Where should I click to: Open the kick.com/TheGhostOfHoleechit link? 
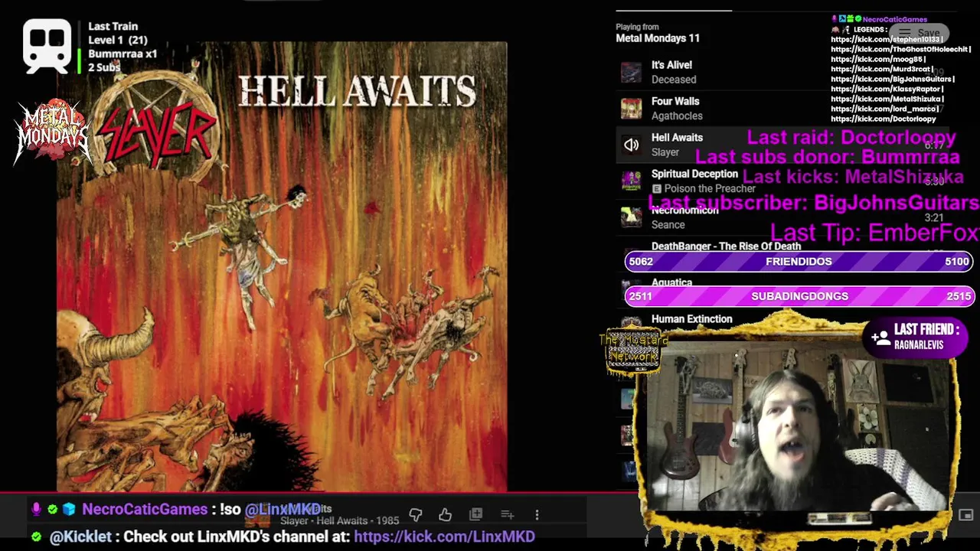coord(900,49)
